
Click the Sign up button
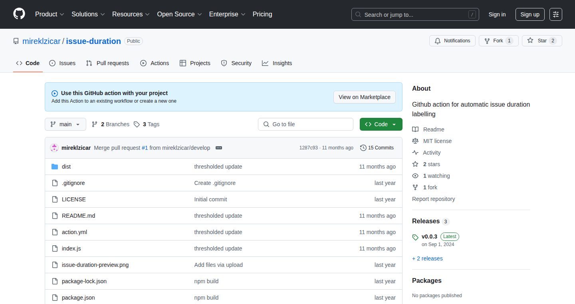tap(530, 14)
